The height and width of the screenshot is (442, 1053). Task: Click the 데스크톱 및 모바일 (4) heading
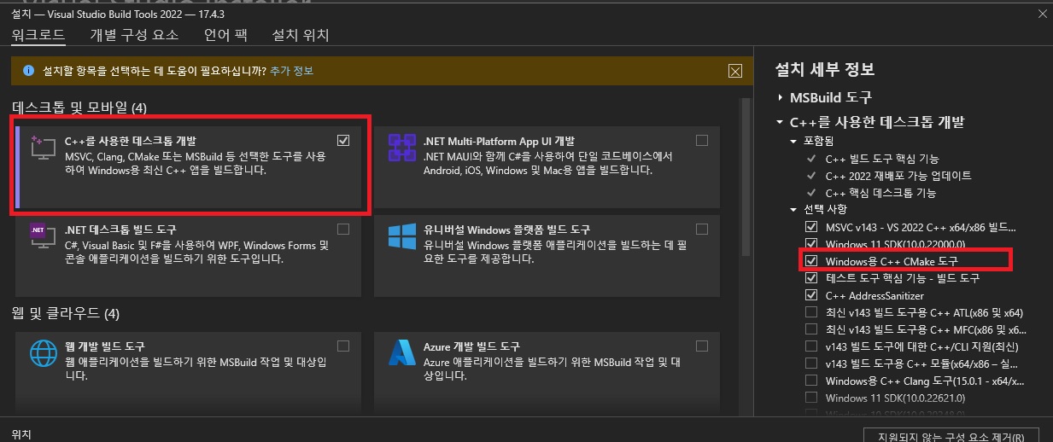coord(80,108)
